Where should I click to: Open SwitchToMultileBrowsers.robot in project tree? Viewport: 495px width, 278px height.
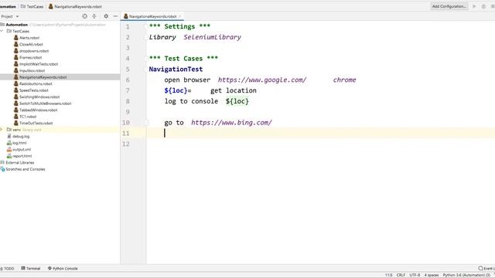pyautogui.click(x=45, y=103)
